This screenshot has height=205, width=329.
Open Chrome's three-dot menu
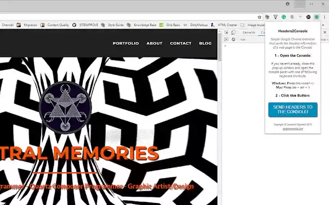(324, 17)
